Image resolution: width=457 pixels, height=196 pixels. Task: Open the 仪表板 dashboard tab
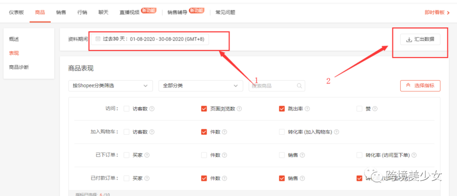coord(17,13)
